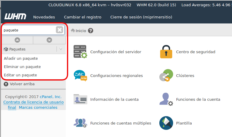Click the WHM 62.0 (build 15) text
The width and height of the screenshot is (232, 137).
point(156,5)
